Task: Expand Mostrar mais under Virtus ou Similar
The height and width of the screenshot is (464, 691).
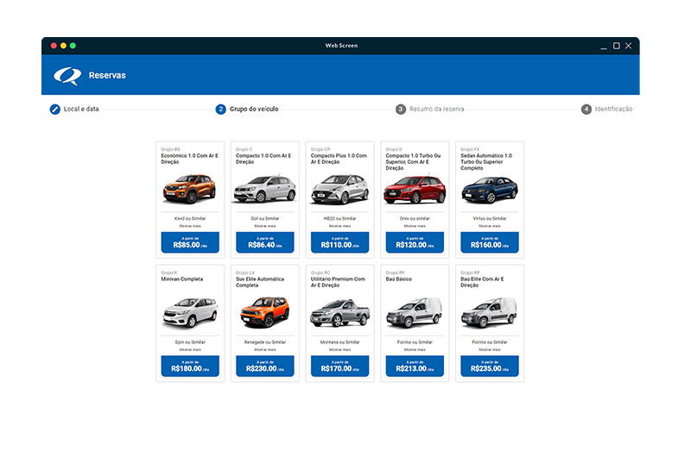Action: coord(490,226)
